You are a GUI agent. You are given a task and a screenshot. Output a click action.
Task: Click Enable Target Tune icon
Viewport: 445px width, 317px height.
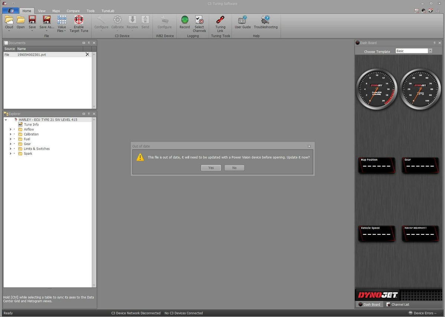[79, 20]
